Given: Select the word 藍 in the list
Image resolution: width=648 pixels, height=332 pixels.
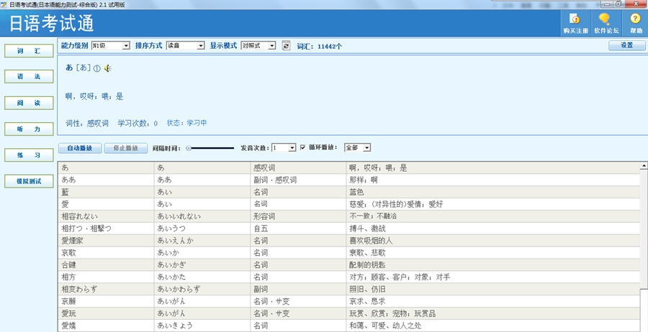Looking at the screenshot, I should tap(65, 192).
